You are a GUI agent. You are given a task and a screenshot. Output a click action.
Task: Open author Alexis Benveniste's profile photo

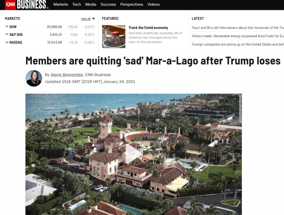click(x=34, y=78)
